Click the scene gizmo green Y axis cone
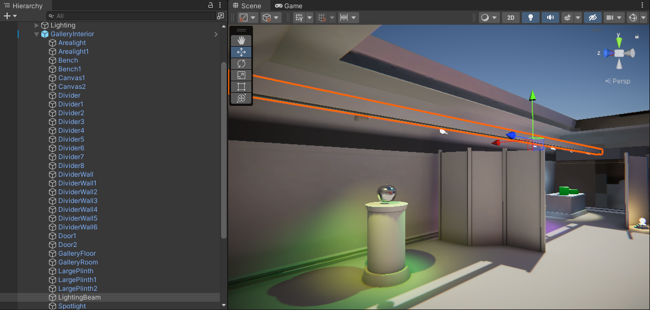This screenshot has height=310, width=650. pos(619,41)
